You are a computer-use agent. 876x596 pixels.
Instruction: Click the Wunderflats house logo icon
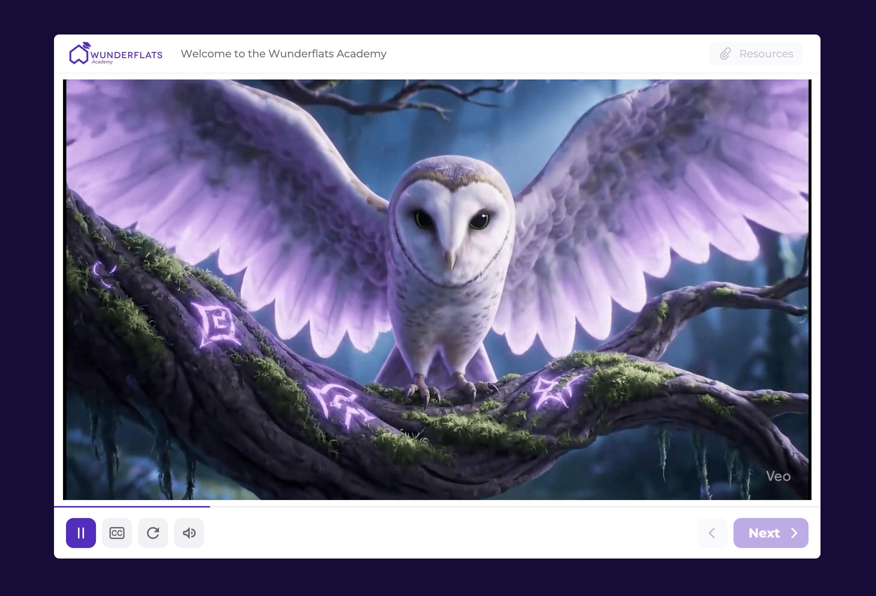(79, 54)
